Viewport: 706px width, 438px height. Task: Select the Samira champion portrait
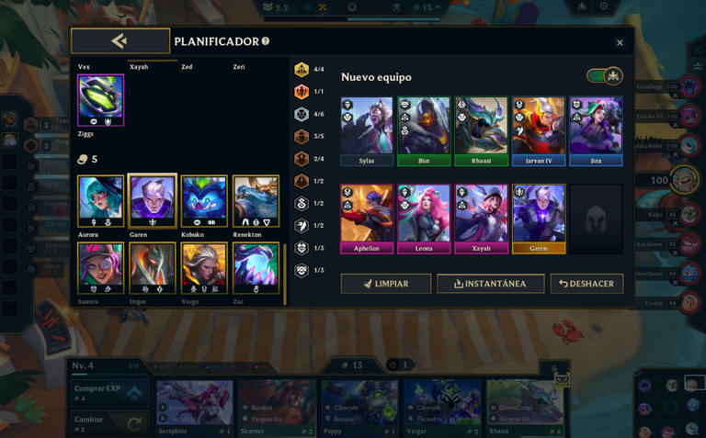pos(100,268)
